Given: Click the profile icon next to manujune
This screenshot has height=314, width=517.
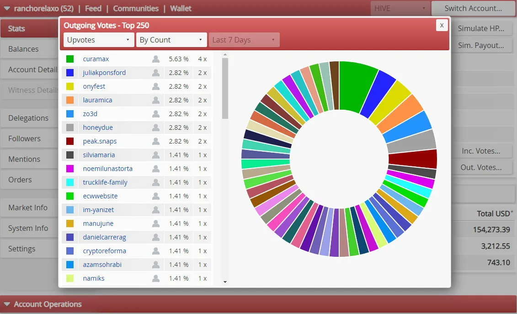Looking at the screenshot, I should pos(156,224).
